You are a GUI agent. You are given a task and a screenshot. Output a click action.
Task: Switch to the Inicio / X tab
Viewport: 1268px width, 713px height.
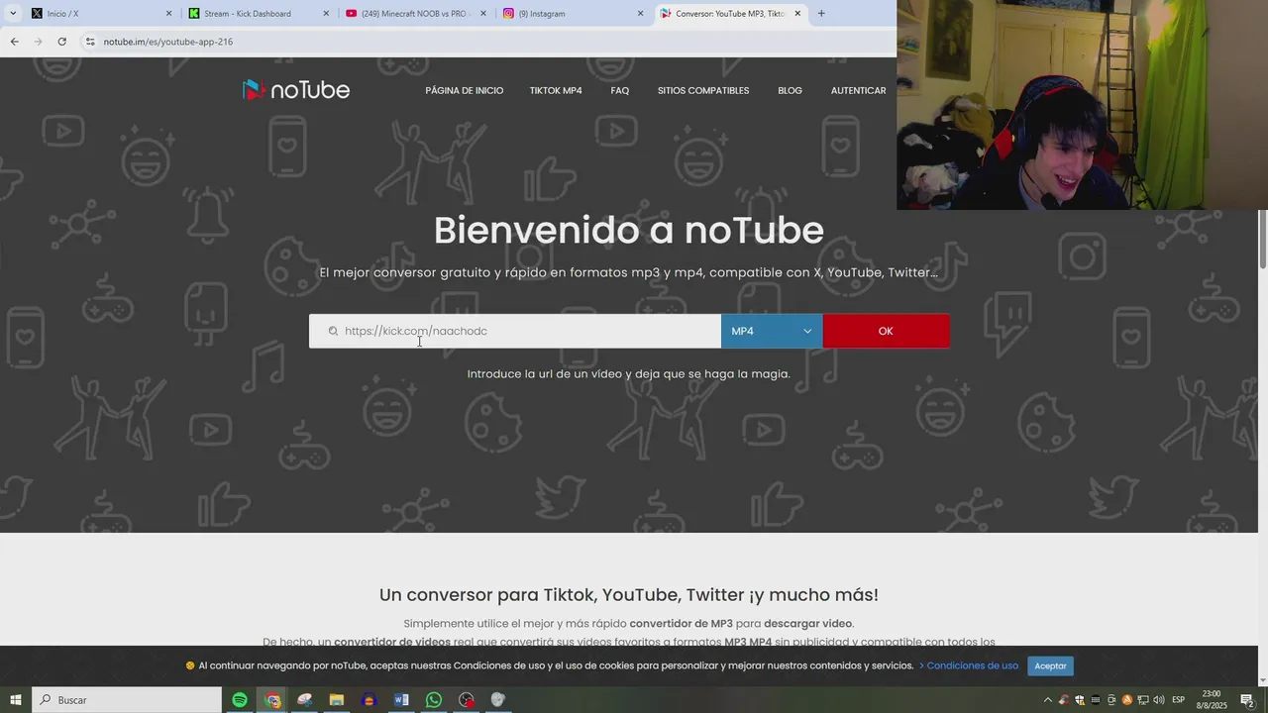click(101, 14)
